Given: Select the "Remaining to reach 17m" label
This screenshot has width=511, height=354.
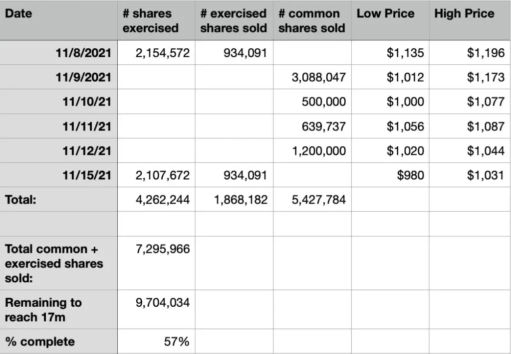Looking at the screenshot, I should pos(43,309).
